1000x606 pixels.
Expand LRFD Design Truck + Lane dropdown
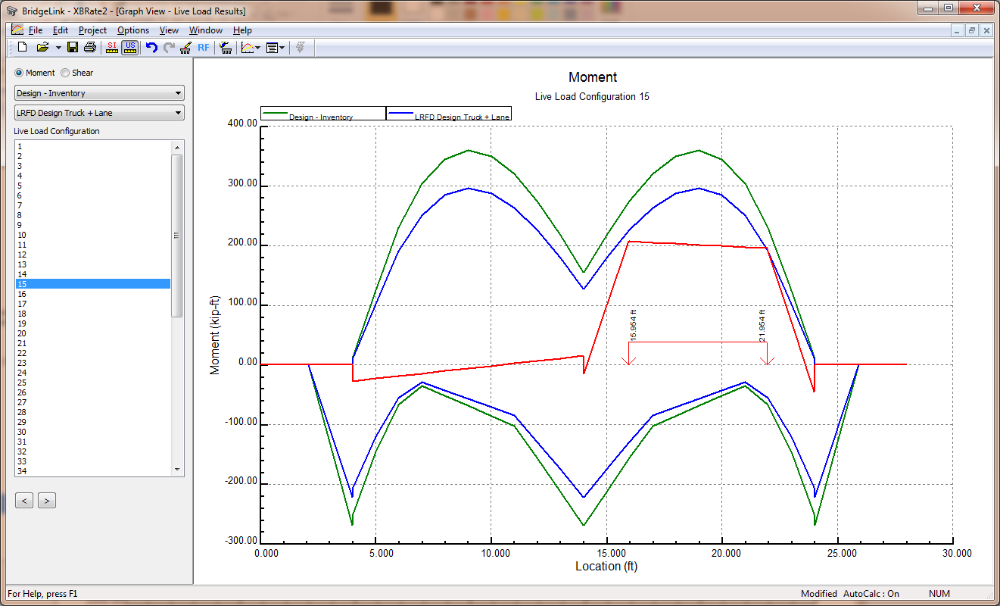pyautogui.click(x=99, y=113)
